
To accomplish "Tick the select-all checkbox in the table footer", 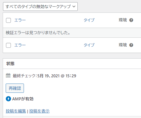I will point(8,45).
